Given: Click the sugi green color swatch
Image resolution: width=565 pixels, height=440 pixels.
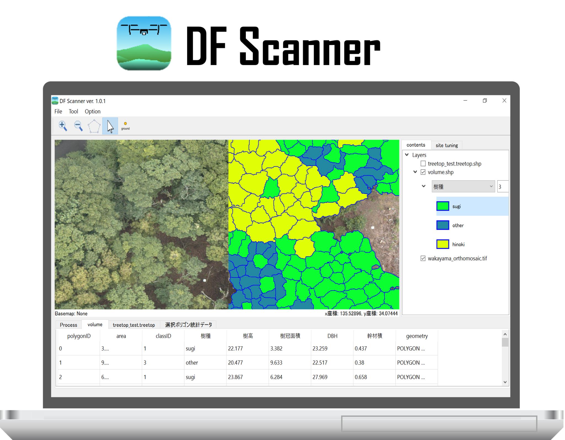Looking at the screenshot, I should click(443, 206).
